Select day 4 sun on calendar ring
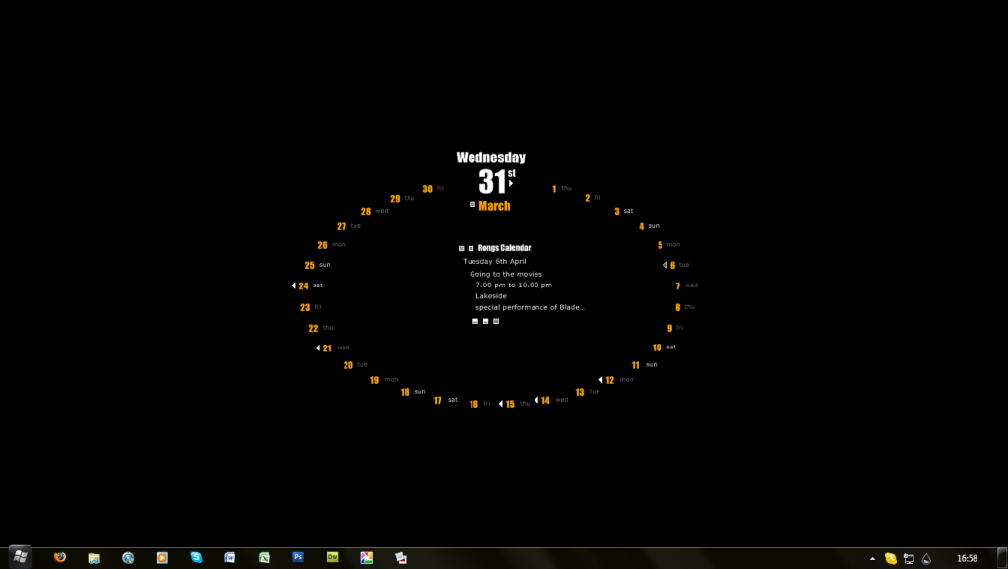The height and width of the screenshot is (569, 1008). [x=649, y=226]
